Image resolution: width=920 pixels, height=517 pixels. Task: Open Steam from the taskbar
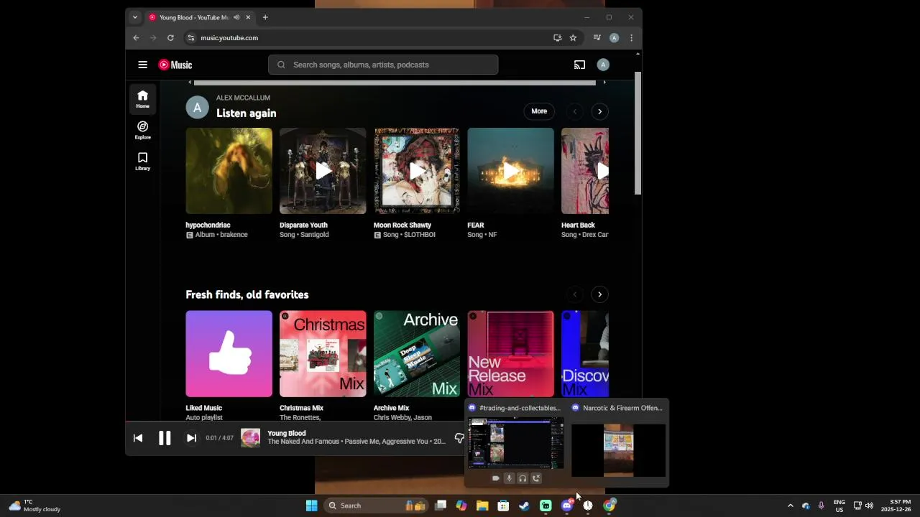pyautogui.click(x=524, y=506)
